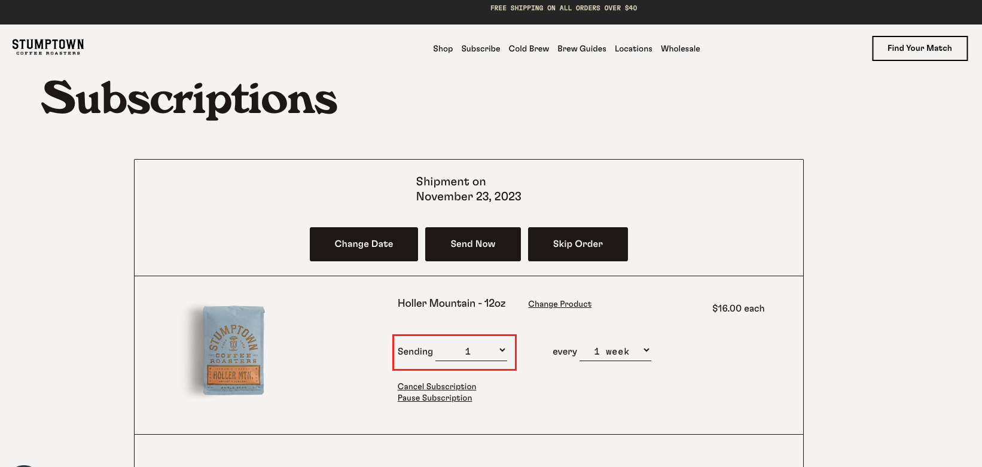The image size is (982, 467).
Task: Click the $16.00 each price text
Action: point(738,308)
